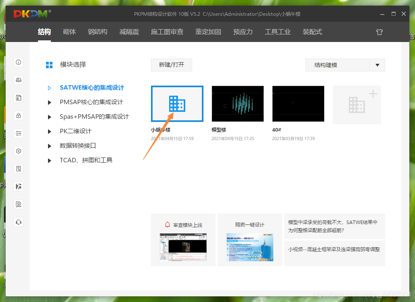The width and height of the screenshot is (415, 302).
Task: Switch to the 结构 tab
Action: tap(44, 32)
